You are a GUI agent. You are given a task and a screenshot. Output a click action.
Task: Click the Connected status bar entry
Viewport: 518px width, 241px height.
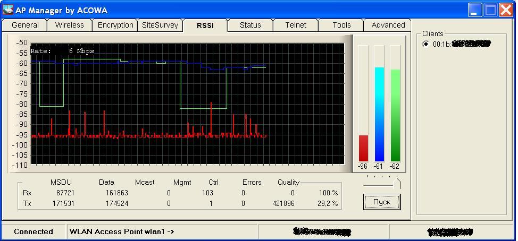34,232
